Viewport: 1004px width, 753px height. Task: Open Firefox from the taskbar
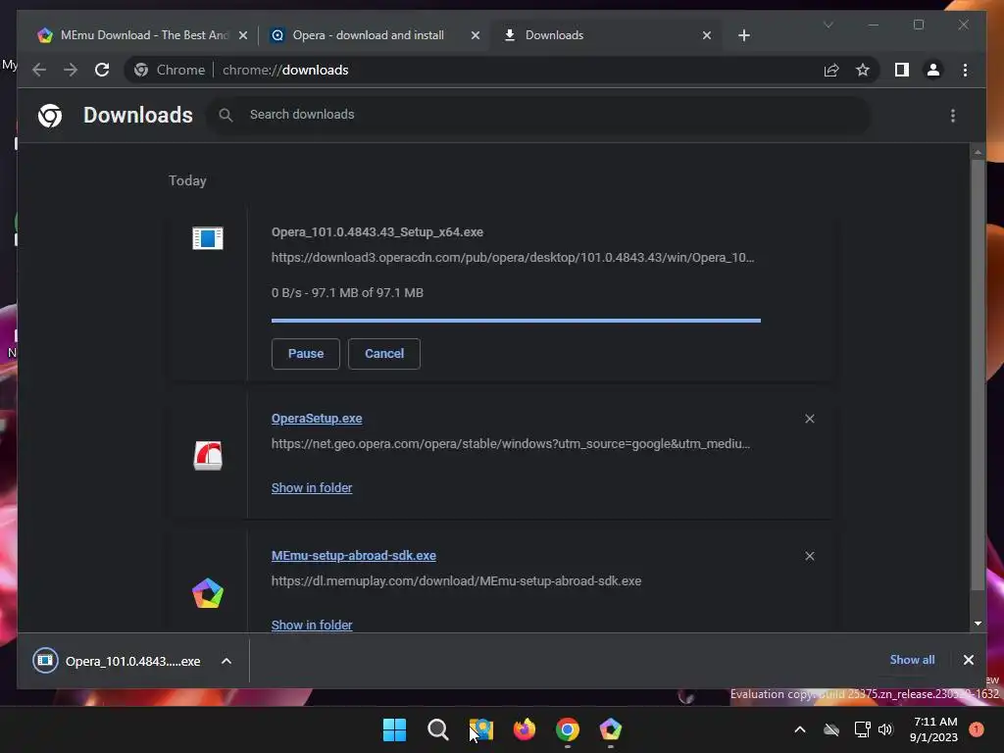525,729
